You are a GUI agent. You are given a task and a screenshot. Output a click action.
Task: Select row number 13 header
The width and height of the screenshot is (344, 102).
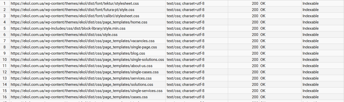click(4, 78)
